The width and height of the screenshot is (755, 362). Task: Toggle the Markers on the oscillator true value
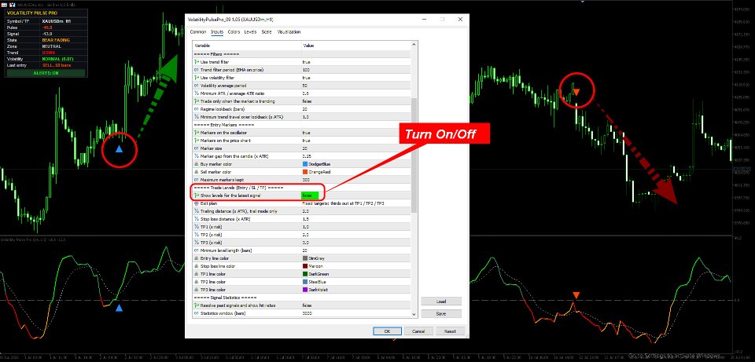point(355,132)
